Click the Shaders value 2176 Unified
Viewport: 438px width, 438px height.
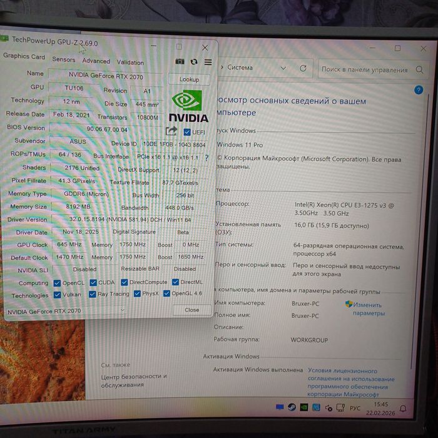coord(82,168)
